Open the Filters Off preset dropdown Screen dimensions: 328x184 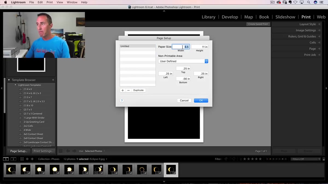click(x=305, y=159)
